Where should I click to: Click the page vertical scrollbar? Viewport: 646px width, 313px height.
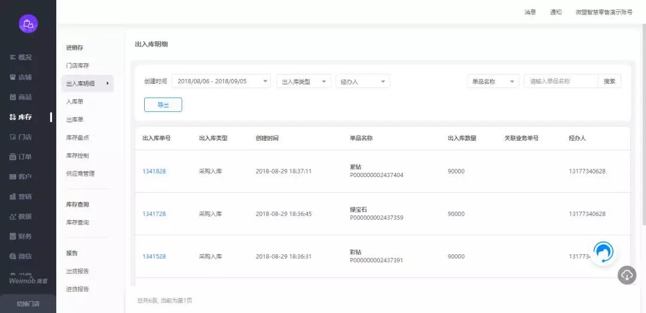click(x=644, y=124)
